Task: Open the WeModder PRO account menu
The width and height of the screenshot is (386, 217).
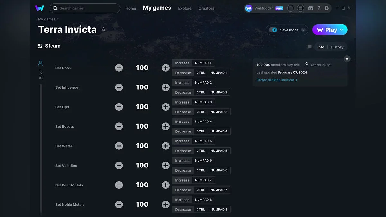Action: click(x=264, y=8)
